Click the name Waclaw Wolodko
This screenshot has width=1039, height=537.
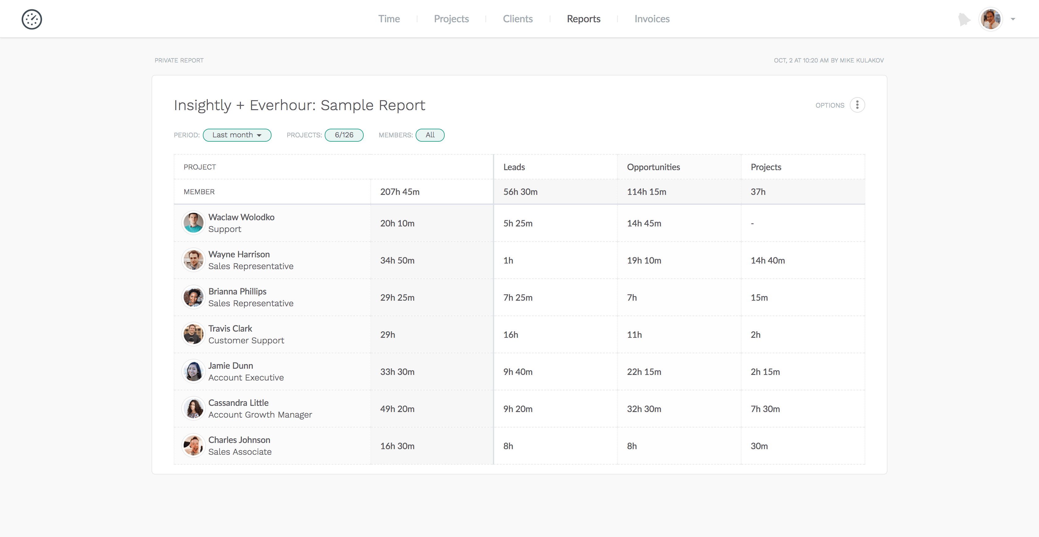tap(241, 217)
